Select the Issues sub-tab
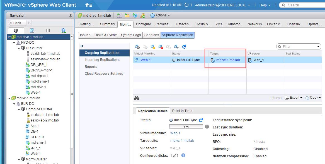This screenshot has height=164, width=325. (x=85, y=35)
